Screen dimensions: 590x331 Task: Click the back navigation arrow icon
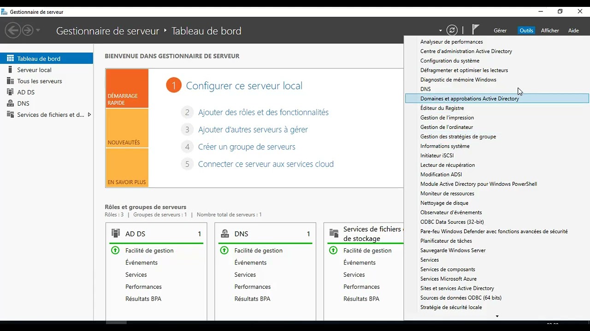click(12, 30)
